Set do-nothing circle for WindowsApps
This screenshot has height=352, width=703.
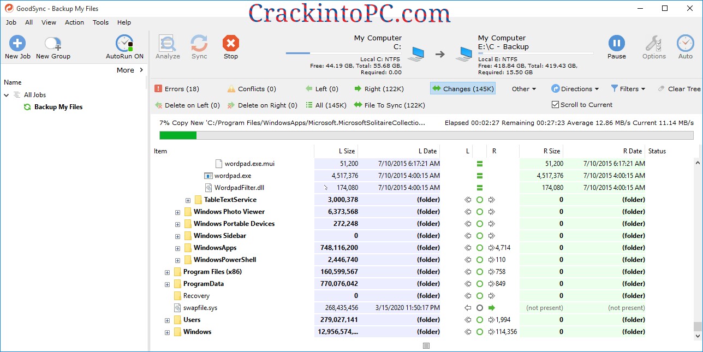click(x=480, y=248)
